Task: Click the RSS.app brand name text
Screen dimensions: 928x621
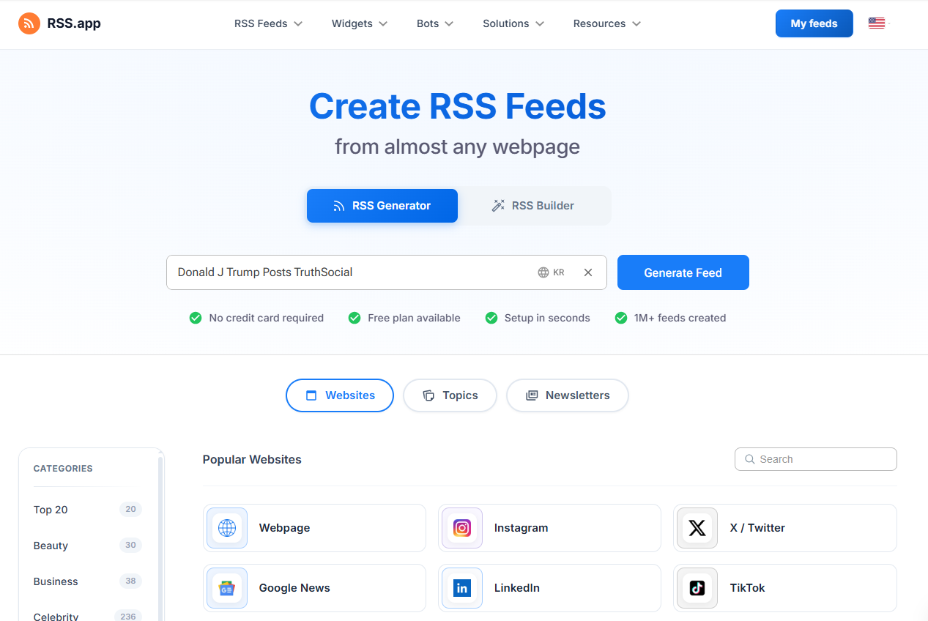Action: tap(74, 23)
